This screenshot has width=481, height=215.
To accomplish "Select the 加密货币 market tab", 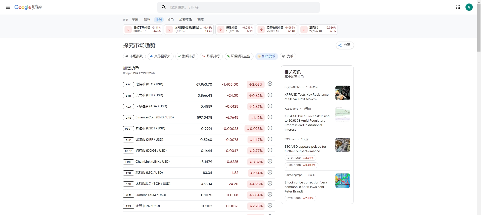I will 185,20.
